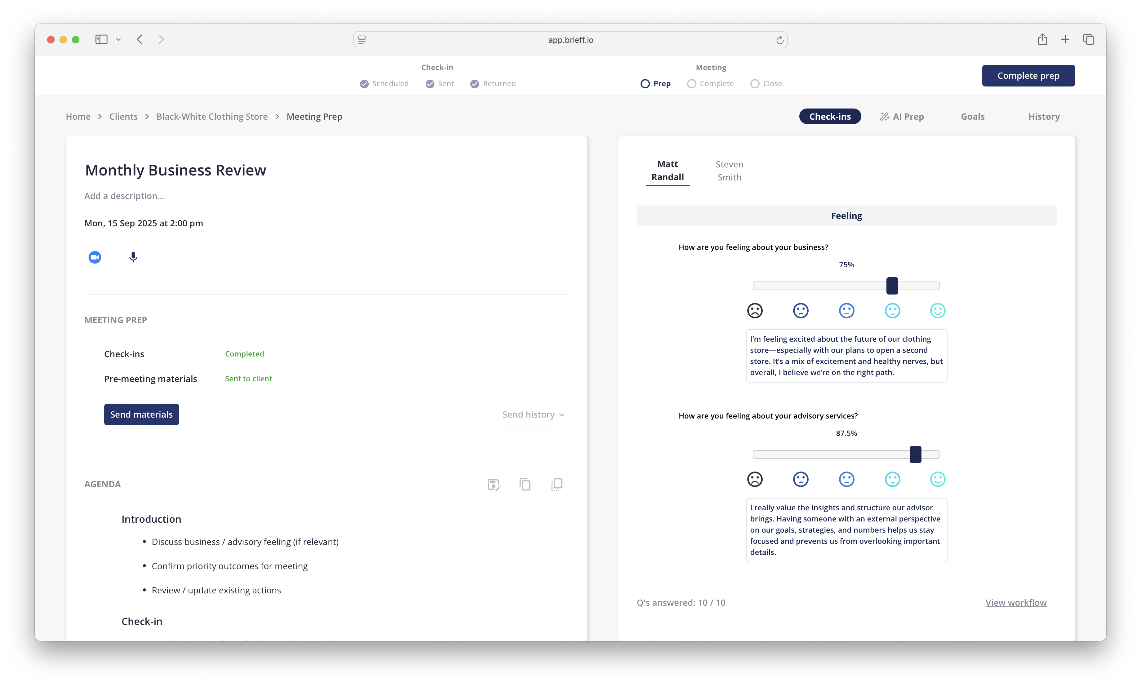Viewport: 1141px width, 687px height.
Task: Click the saddest face under business feeling
Action: click(x=754, y=310)
